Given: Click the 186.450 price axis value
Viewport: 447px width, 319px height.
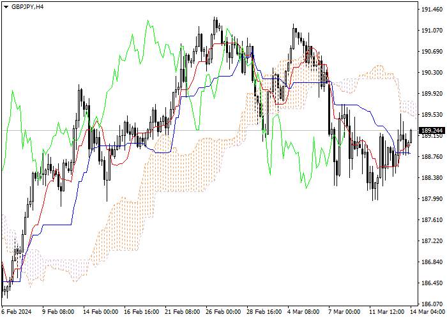Looking at the screenshot, I should click(x=432, y=283).
